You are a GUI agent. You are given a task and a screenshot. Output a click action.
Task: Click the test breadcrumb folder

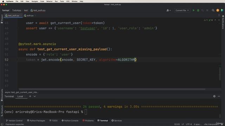pyautogui.click(x=26, y=10)
